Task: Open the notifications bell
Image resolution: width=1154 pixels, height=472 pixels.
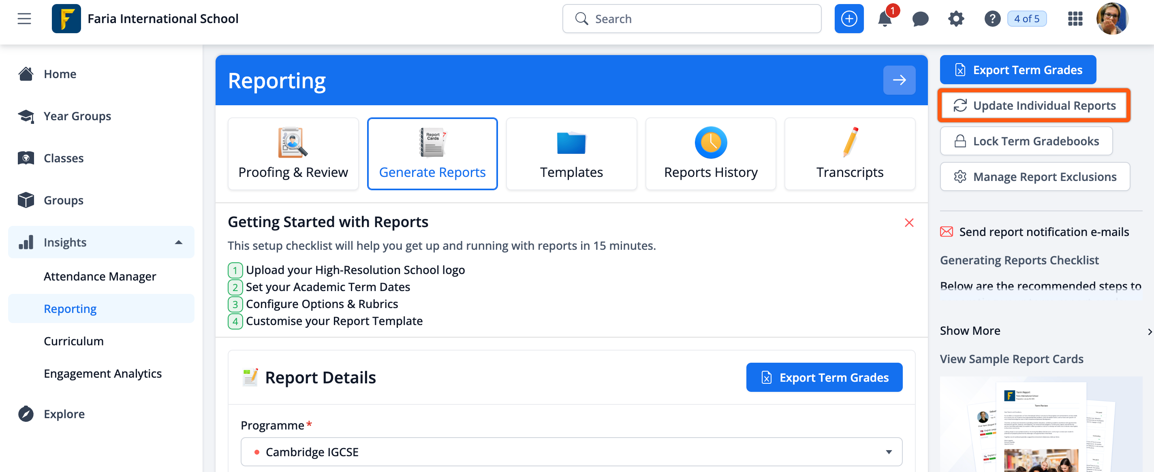Action: coord(885,19)
